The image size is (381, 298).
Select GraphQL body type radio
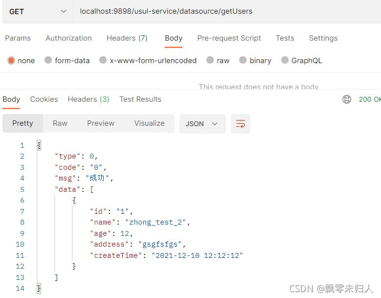click(x=285, y=60)
